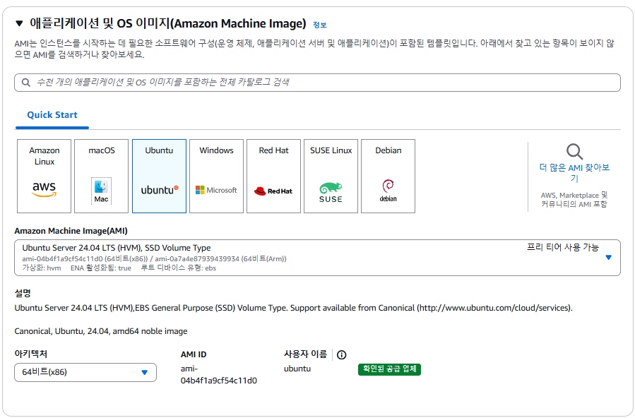Click the 설명 heading
This screenshot has height=418, width=635.
tap(23, 293)
